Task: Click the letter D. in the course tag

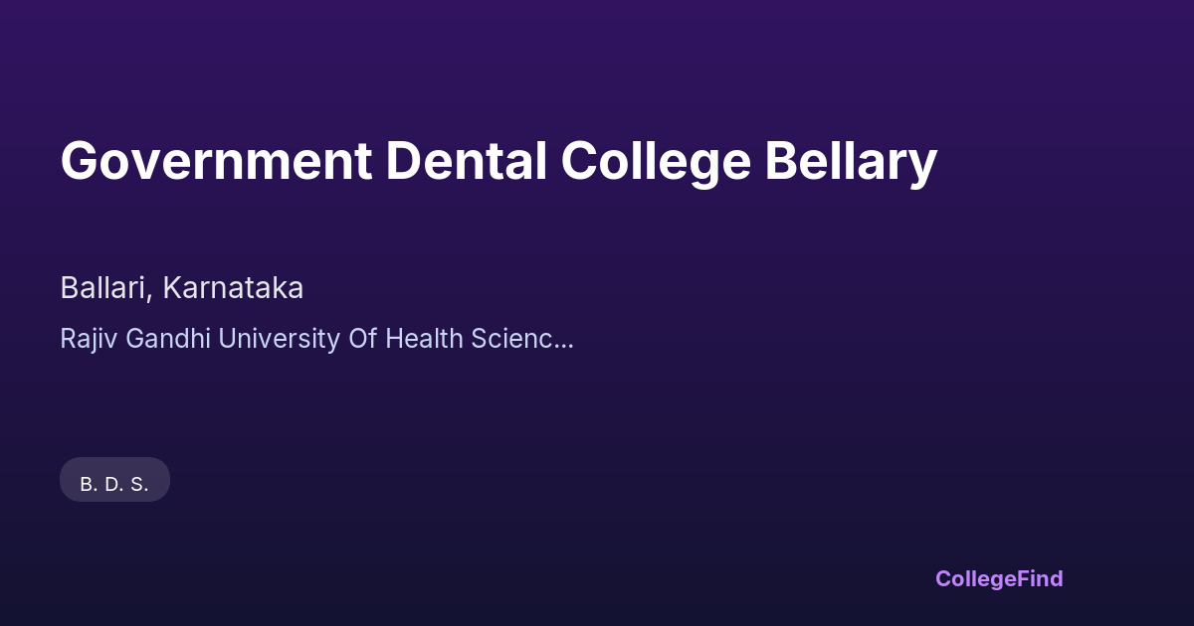Action: (x=113, y=485)
